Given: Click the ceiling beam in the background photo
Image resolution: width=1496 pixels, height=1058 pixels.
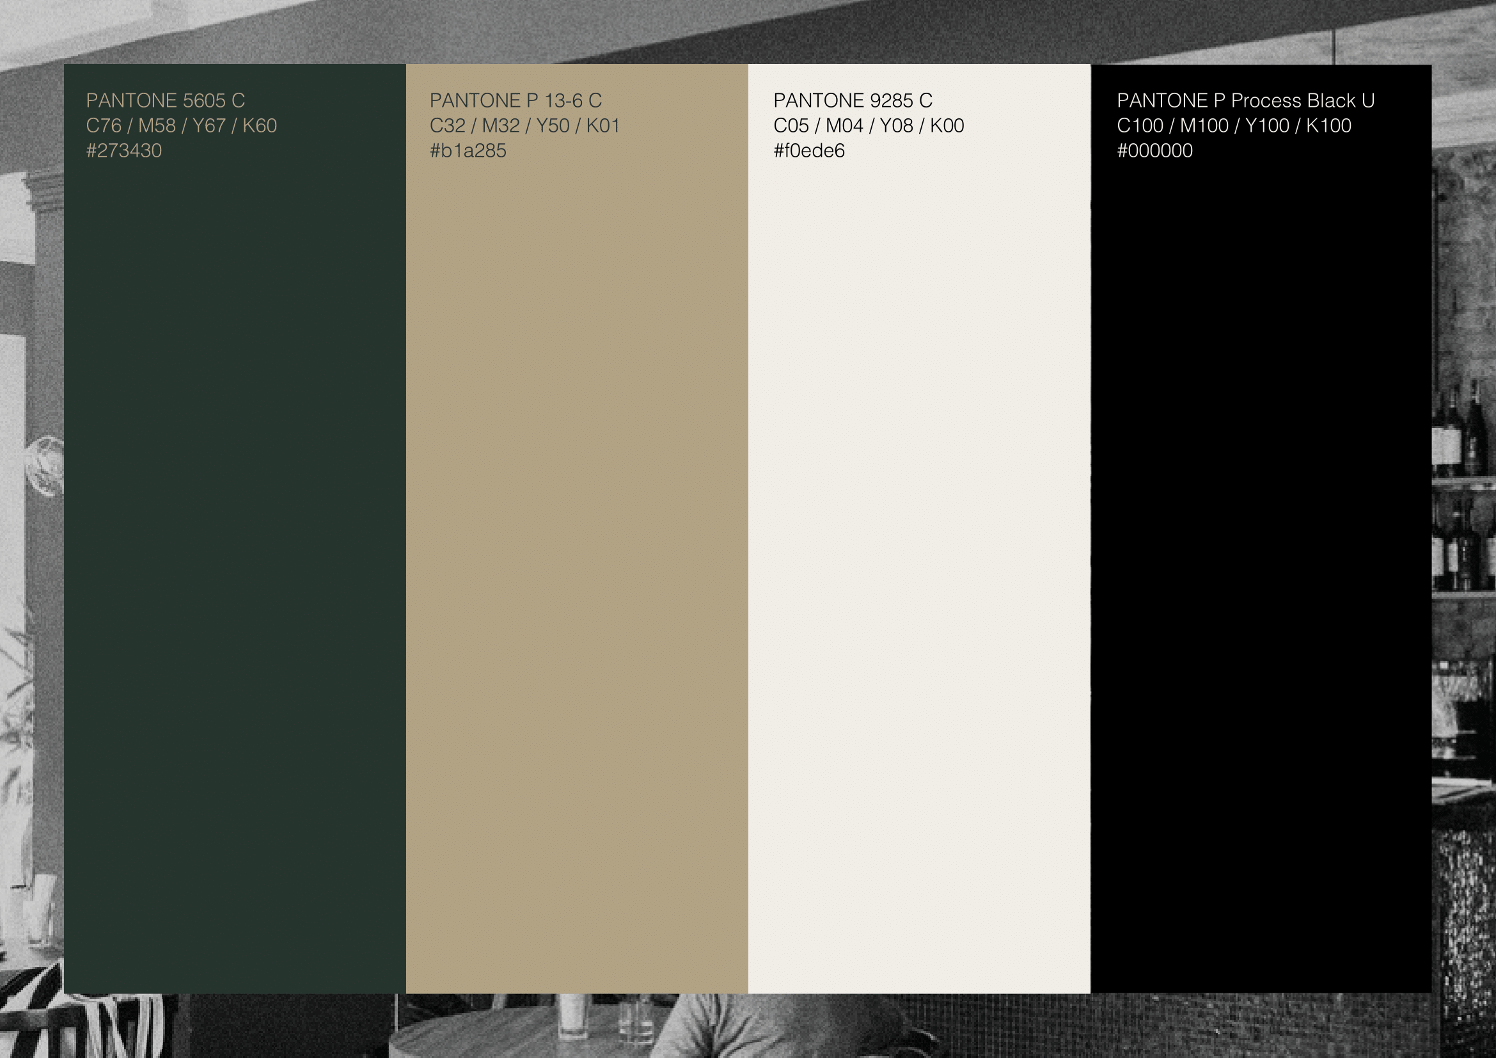Looking at the screenshot, I should 456,26.
